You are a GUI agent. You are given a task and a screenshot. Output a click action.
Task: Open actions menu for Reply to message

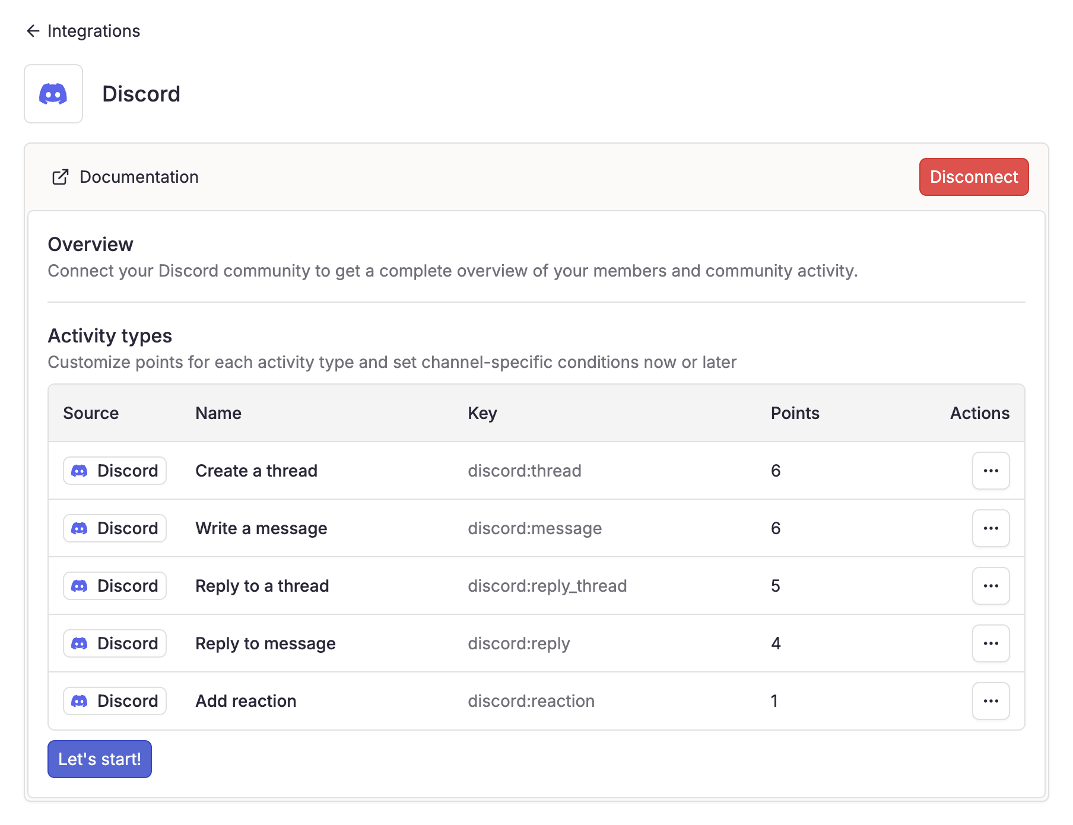(991, 643)
